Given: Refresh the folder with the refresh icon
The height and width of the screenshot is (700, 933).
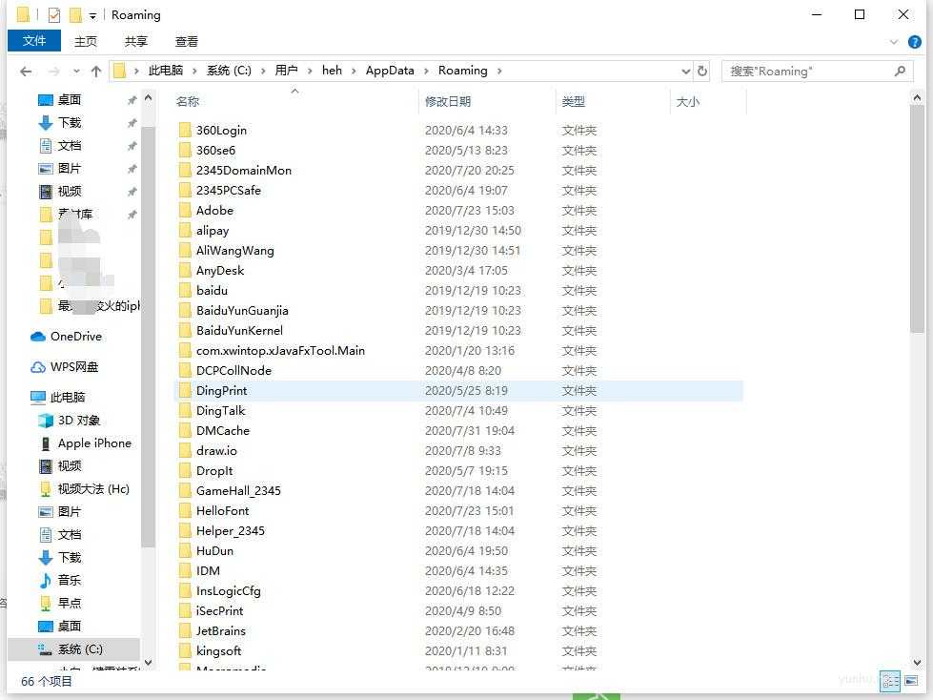Looking at the screenshot, I should [704, 70].
